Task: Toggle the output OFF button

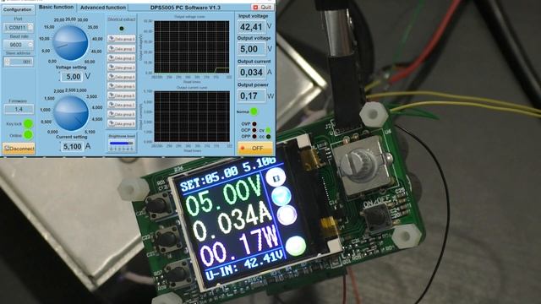Action: coord(255,148)
